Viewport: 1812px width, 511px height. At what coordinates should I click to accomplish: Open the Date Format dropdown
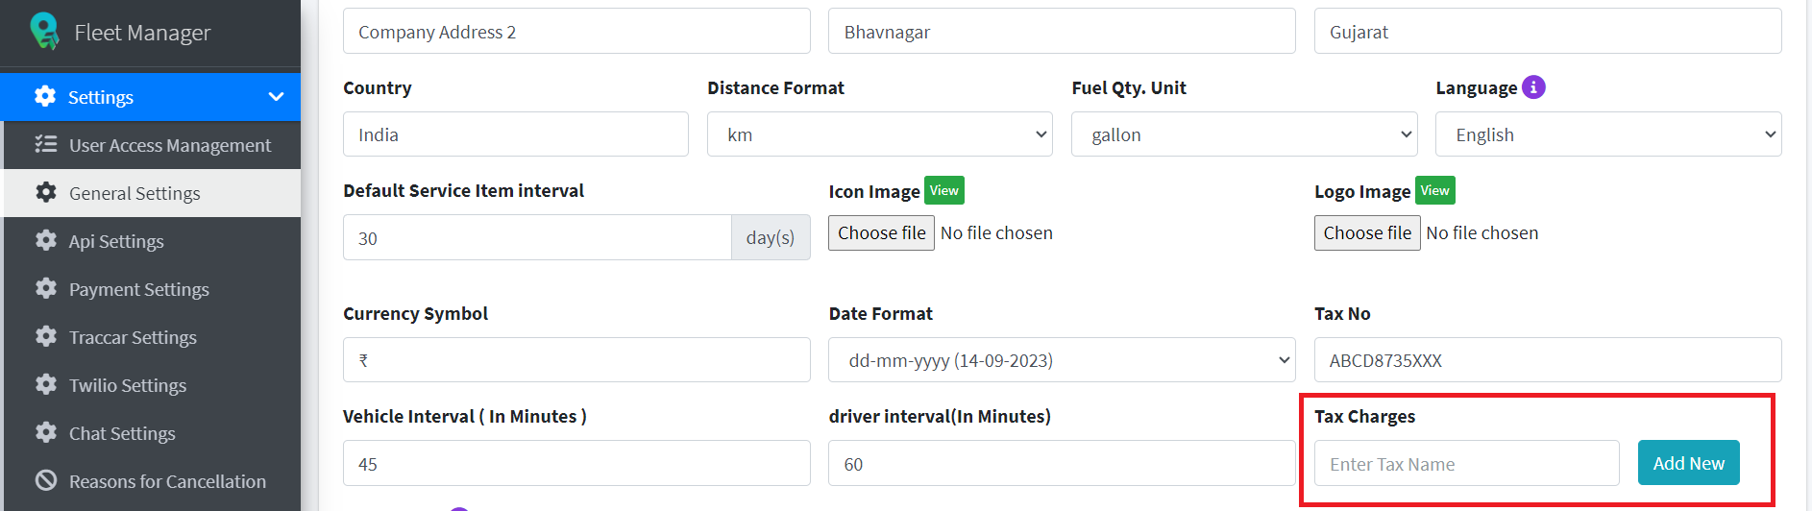pyautogui.click(x=1061, y=360)
